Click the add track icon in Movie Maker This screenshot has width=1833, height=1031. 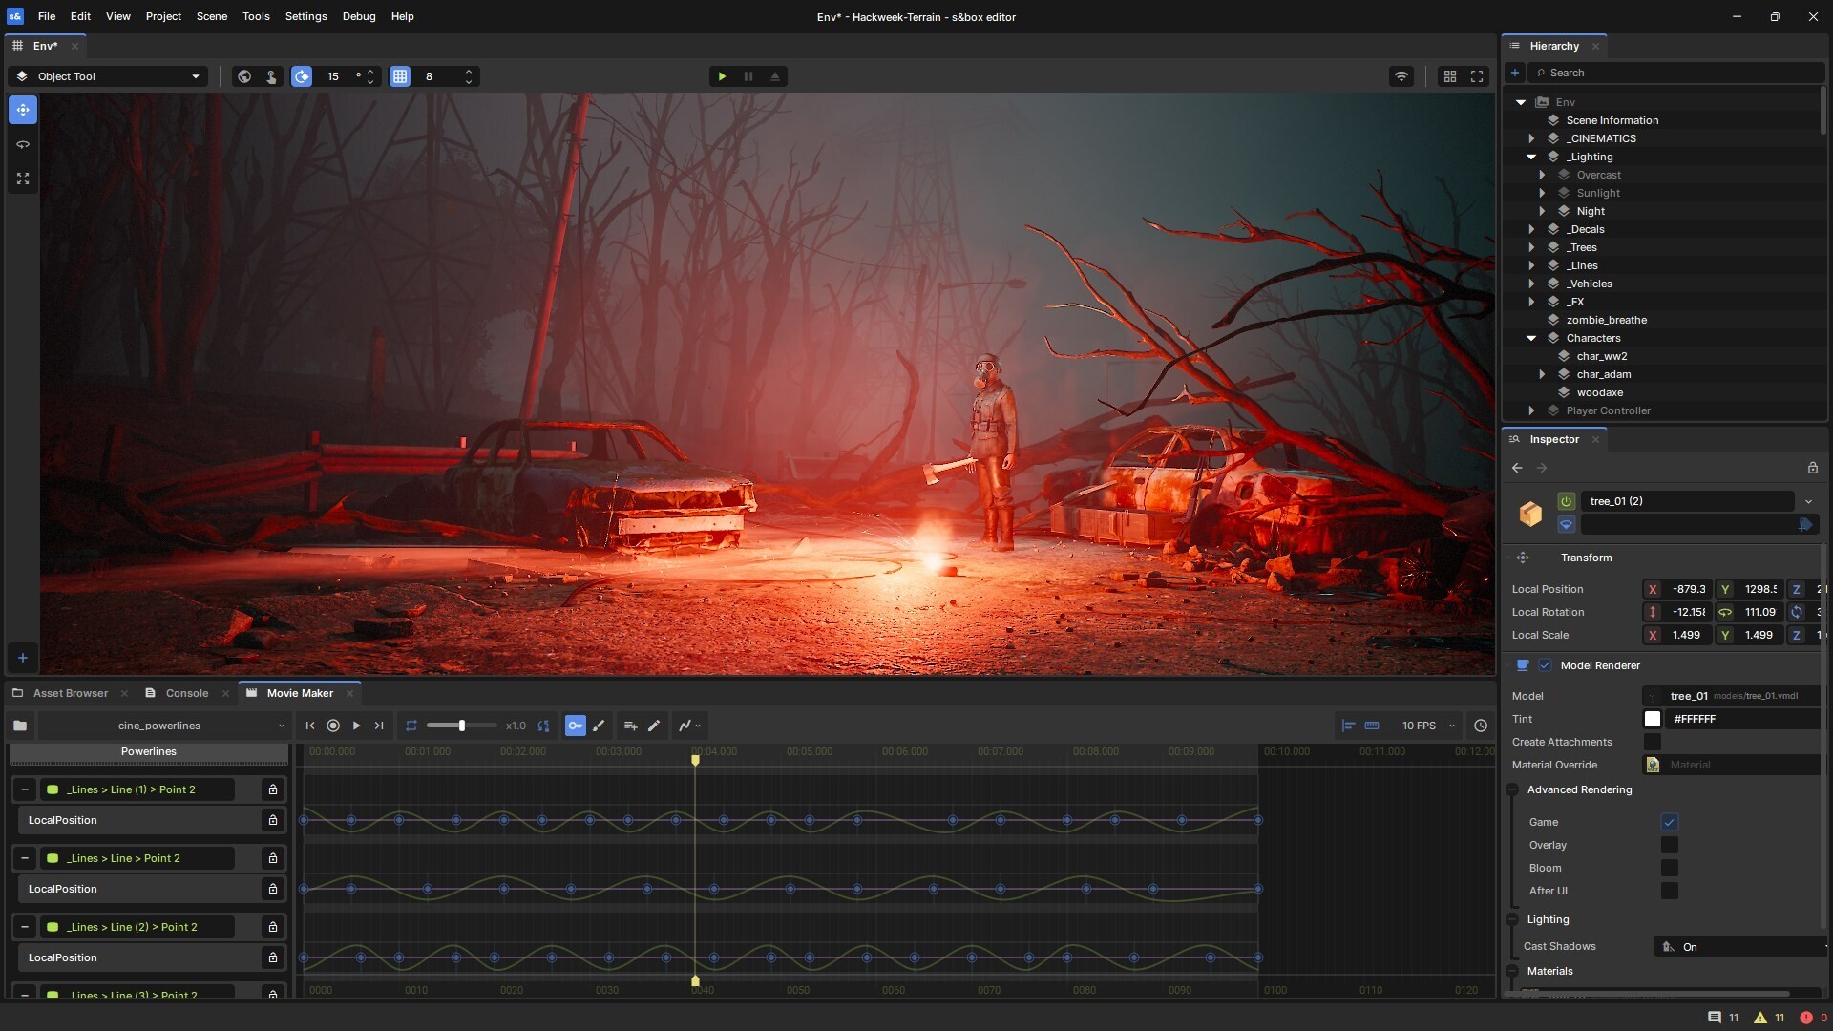[629, 726]
